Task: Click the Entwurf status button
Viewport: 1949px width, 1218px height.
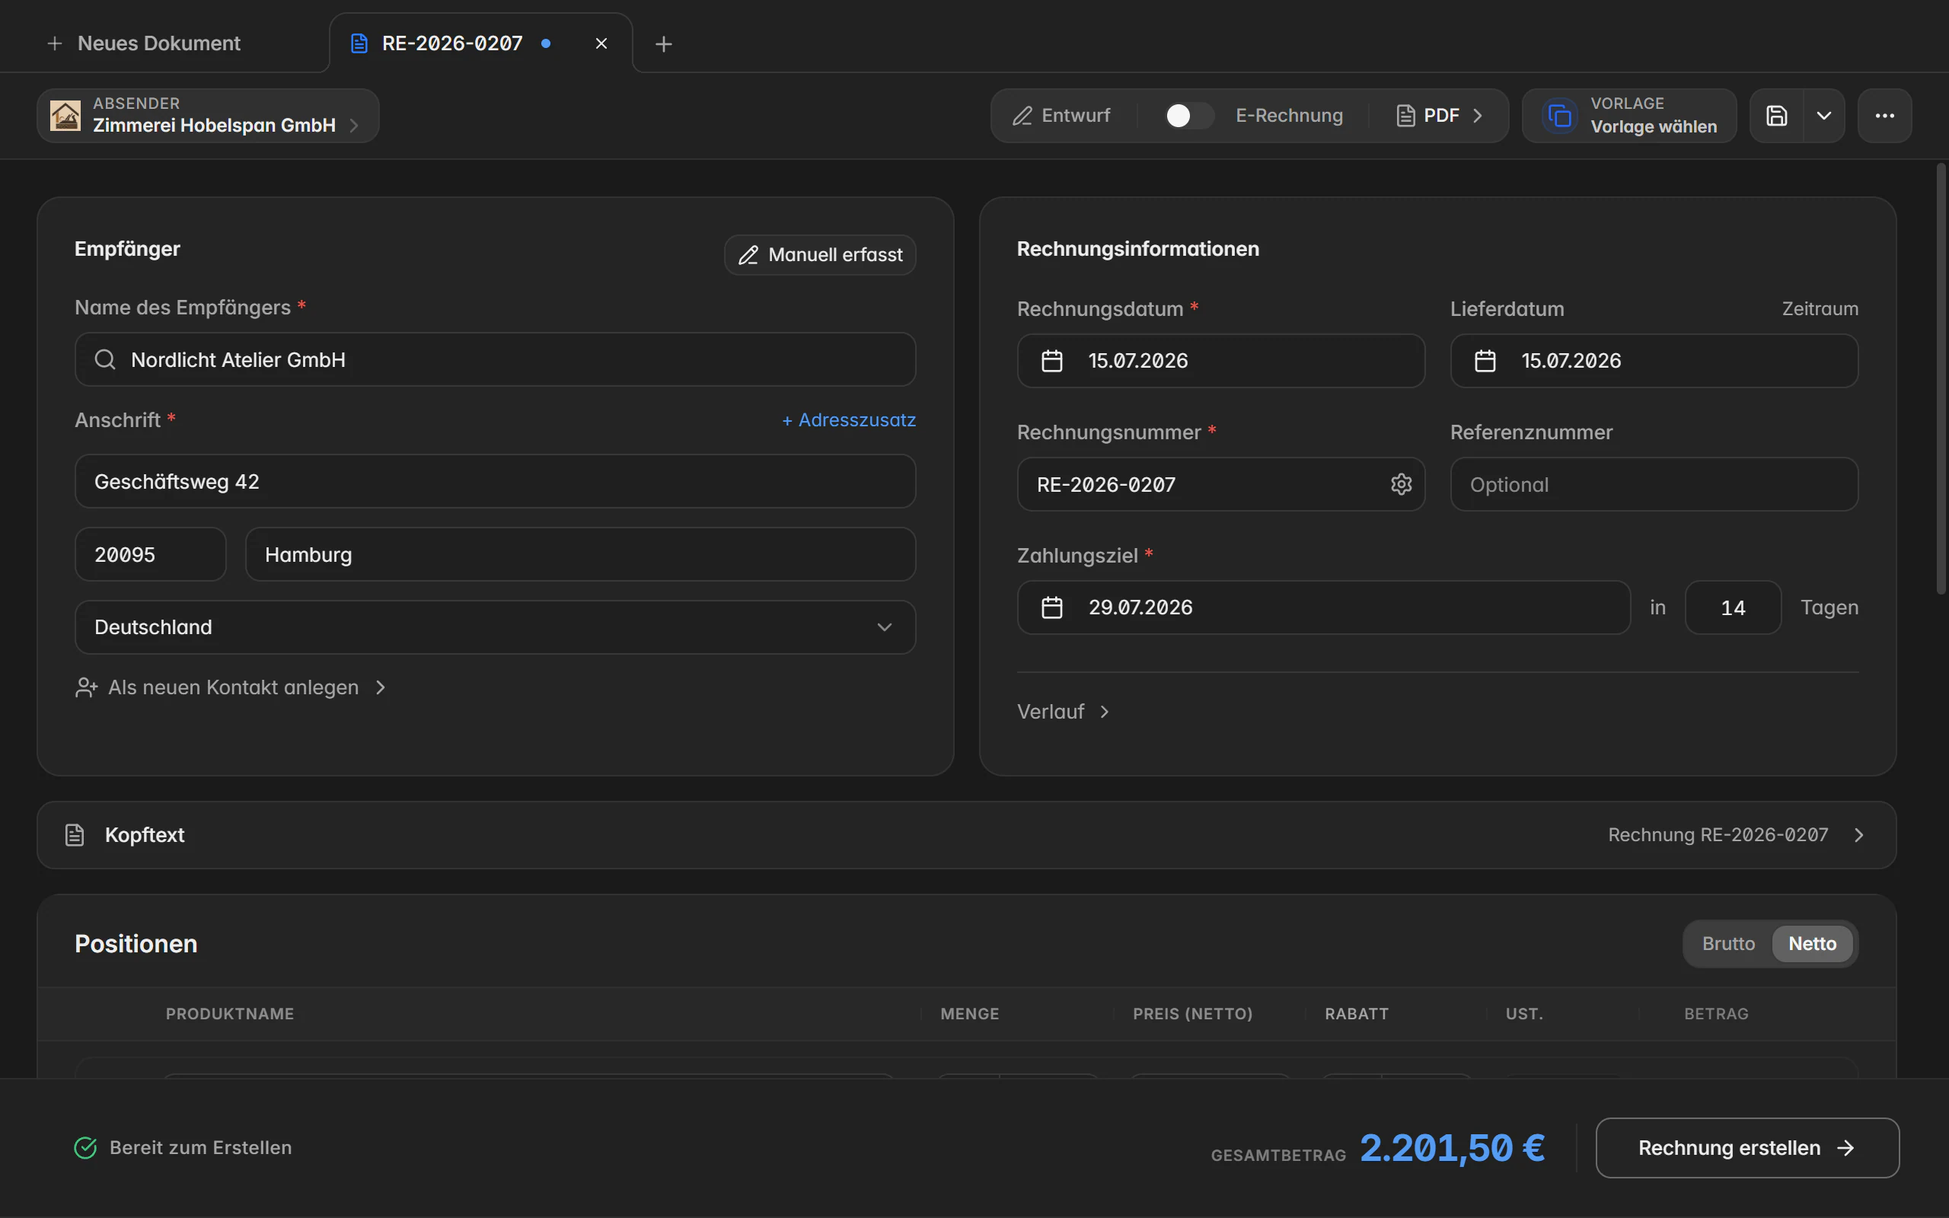Action: [1061, 116]
